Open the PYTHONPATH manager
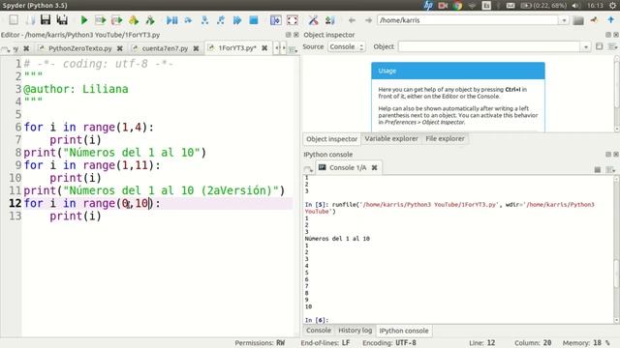620x348 pixels. tap(329, 19)
